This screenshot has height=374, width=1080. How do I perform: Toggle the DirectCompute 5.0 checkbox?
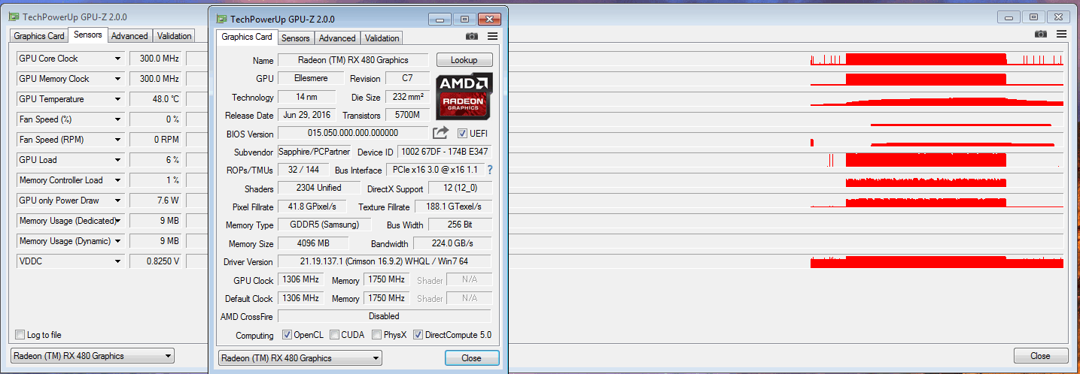tap(418, 335)
